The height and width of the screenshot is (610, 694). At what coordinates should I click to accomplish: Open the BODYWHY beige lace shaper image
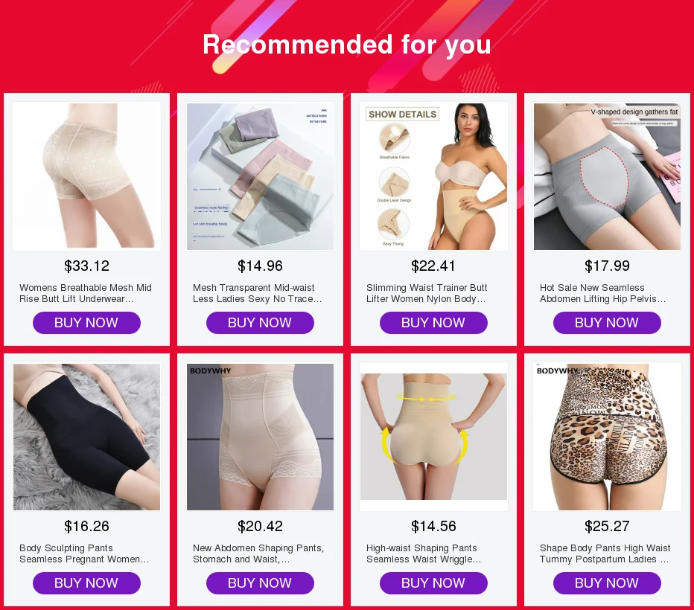(261, 437)
